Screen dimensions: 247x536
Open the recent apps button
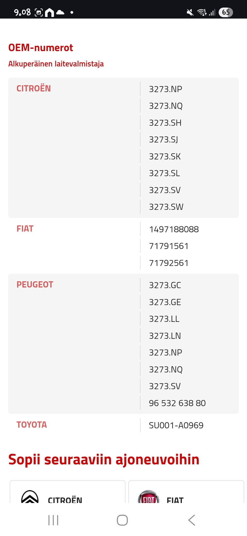click(x=53, y=520)
